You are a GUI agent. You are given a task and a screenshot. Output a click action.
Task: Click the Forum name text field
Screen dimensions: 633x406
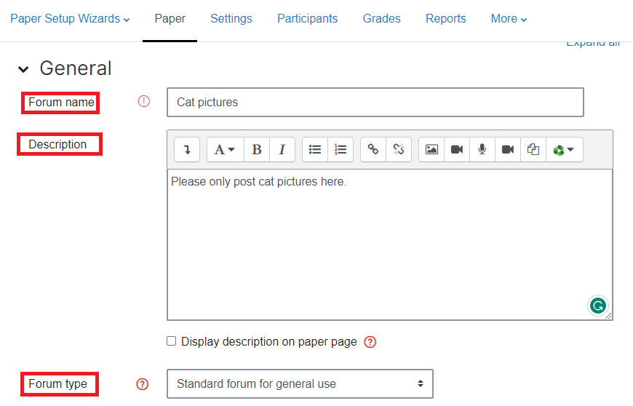375,103
